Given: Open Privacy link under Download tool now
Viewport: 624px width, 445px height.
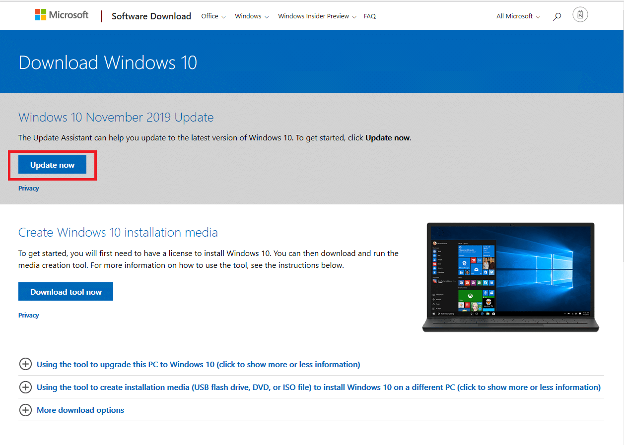Looking at the screenshot, I should tap(29, 316).
